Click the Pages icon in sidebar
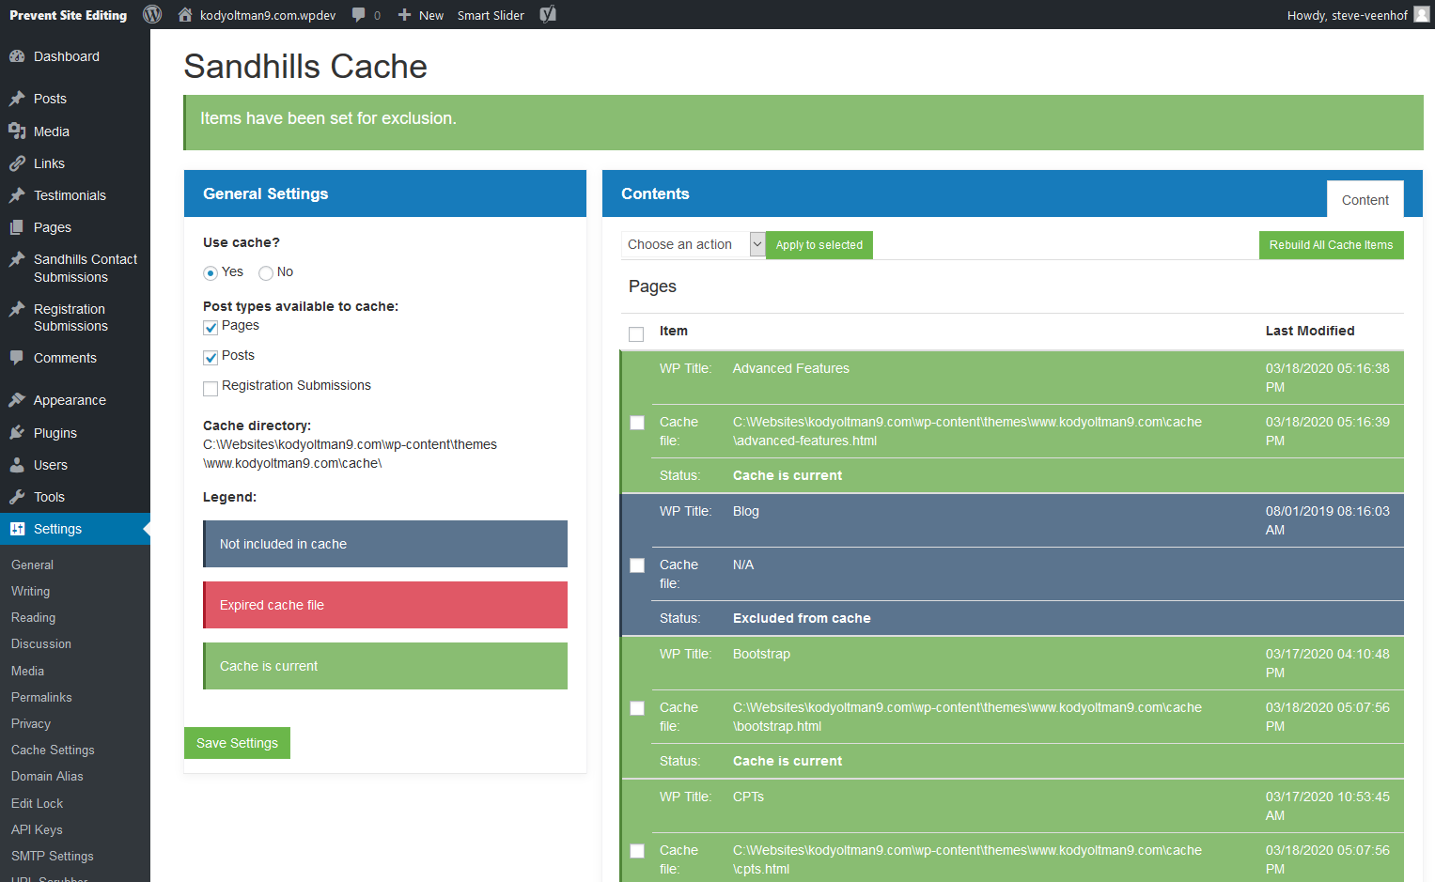Screen dimensions: 1435x882 click(x=17, y=227)
